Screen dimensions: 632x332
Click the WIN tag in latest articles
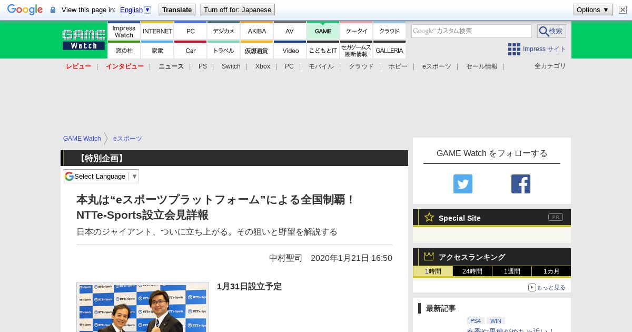click(496, 321)
